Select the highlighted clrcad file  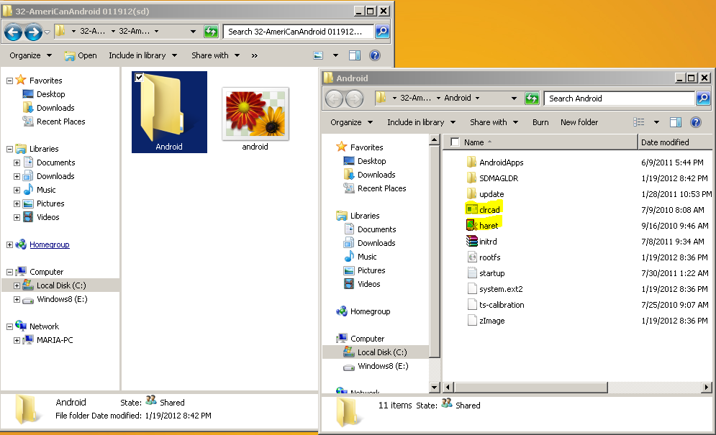point(489,209)
